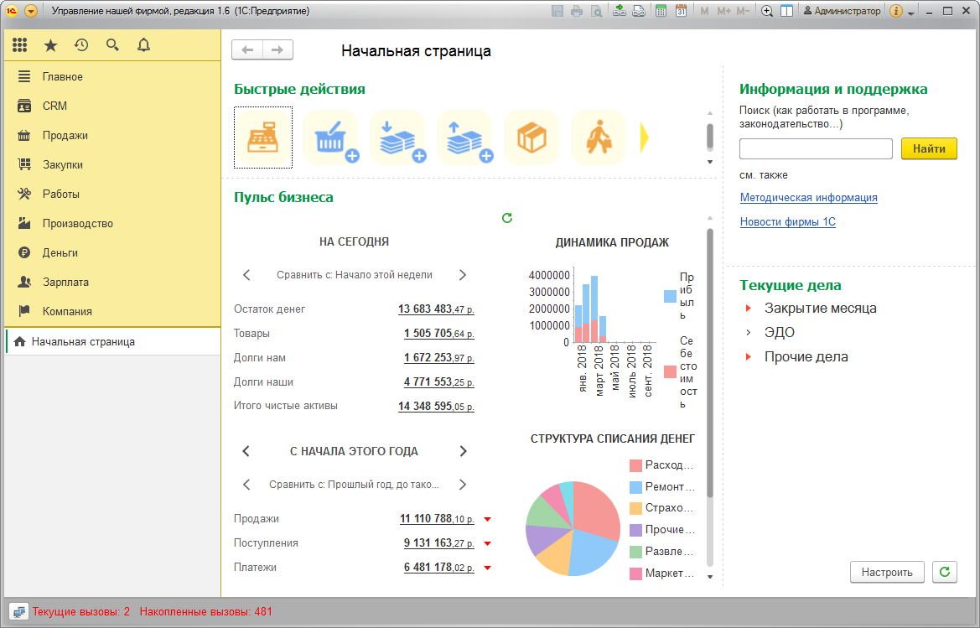Click the Найти button

point(929,148)
